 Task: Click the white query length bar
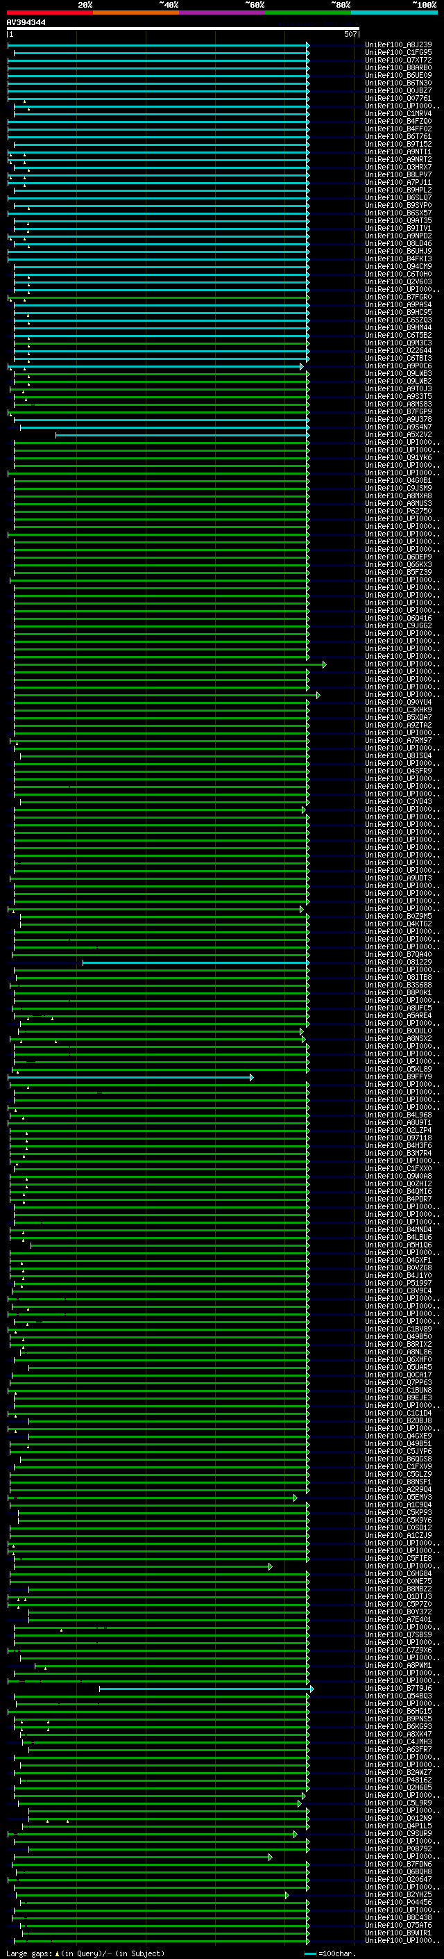click(x=183, y=28)
